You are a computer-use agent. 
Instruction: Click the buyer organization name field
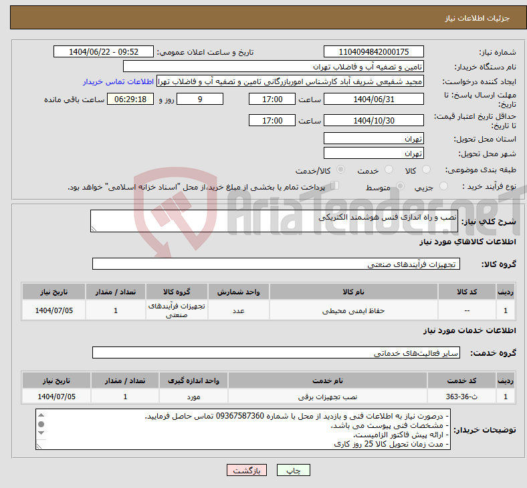coord(274,66)
